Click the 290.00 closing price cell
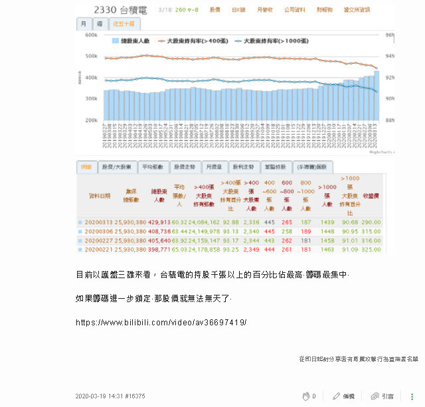The height and width of the screenshot is (407, 425). [371, 222]
